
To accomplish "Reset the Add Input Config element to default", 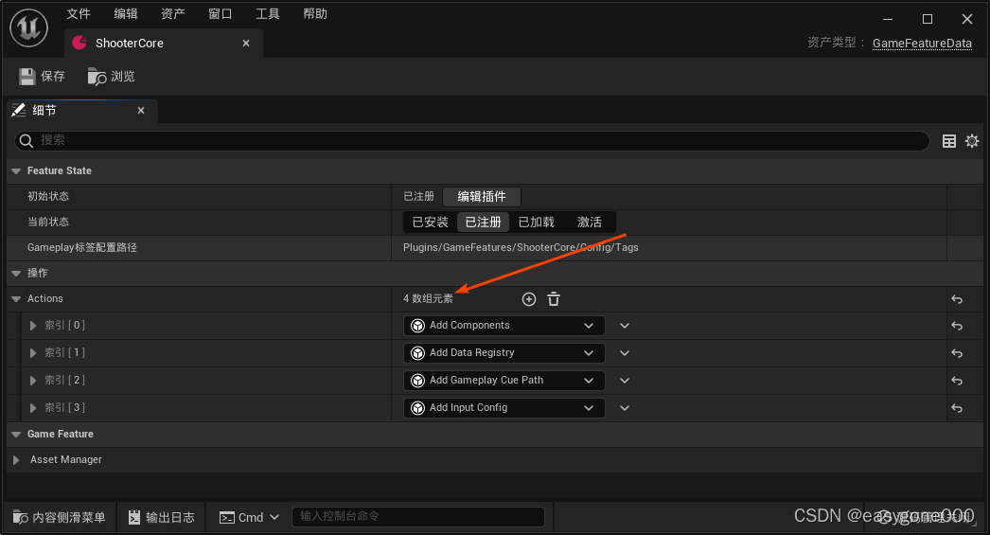I will pos(957,409).
